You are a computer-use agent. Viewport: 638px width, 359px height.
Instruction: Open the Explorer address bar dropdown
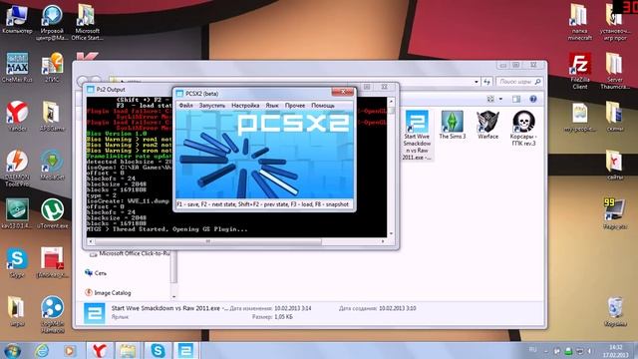pos(477,82)
